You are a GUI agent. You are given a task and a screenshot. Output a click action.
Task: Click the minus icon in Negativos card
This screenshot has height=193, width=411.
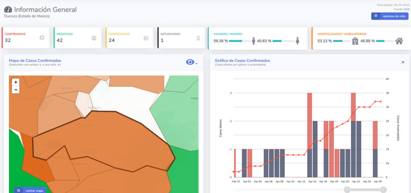(x=94, y=38)
